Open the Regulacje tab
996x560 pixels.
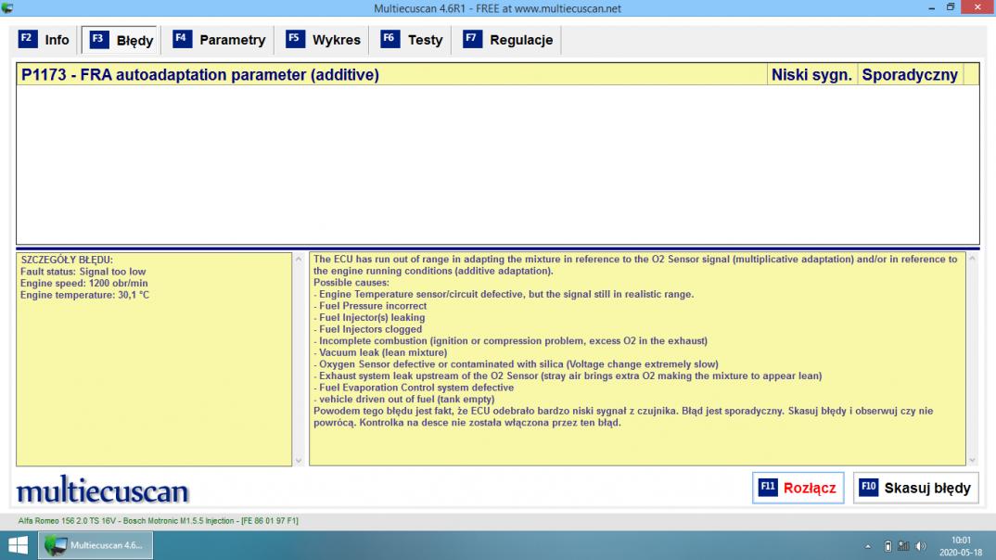pos(508,40)
